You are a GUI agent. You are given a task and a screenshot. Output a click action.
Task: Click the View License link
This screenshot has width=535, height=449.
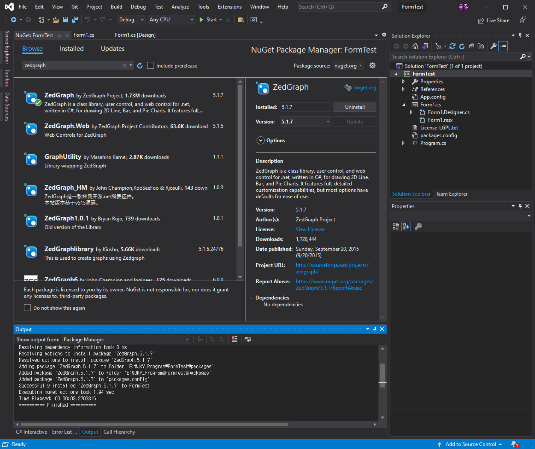310,229
